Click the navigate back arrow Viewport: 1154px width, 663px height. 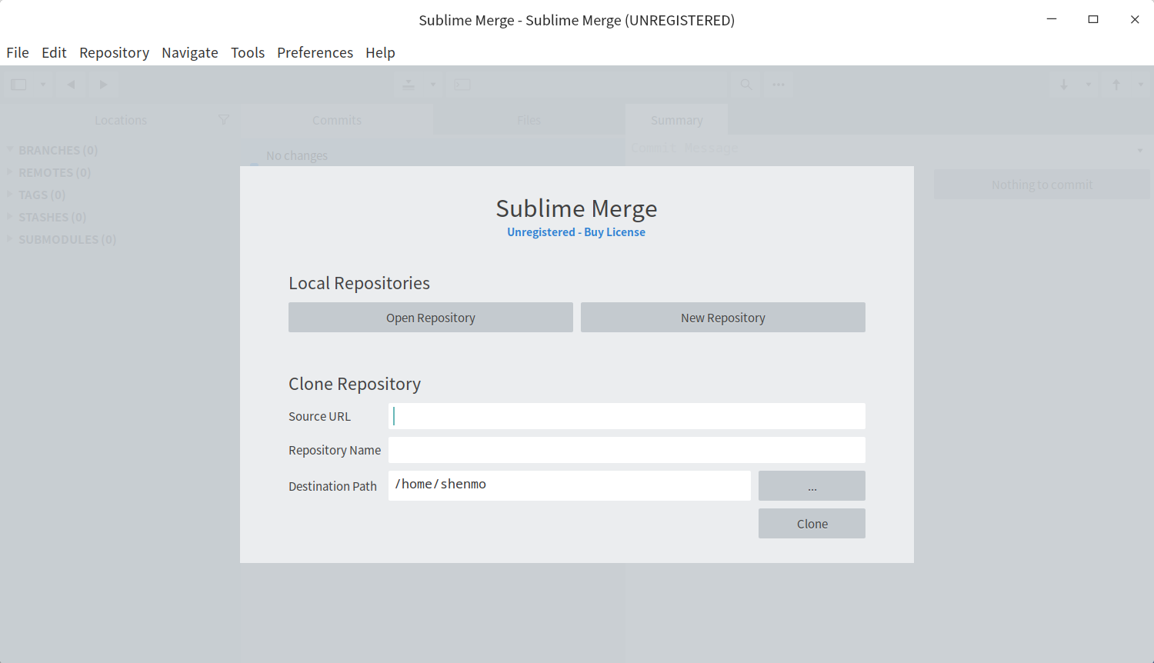71,85
